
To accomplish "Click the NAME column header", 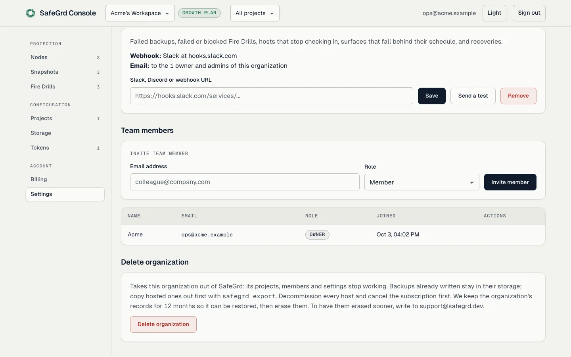I will pyautogui.click(x=134, y=216).
